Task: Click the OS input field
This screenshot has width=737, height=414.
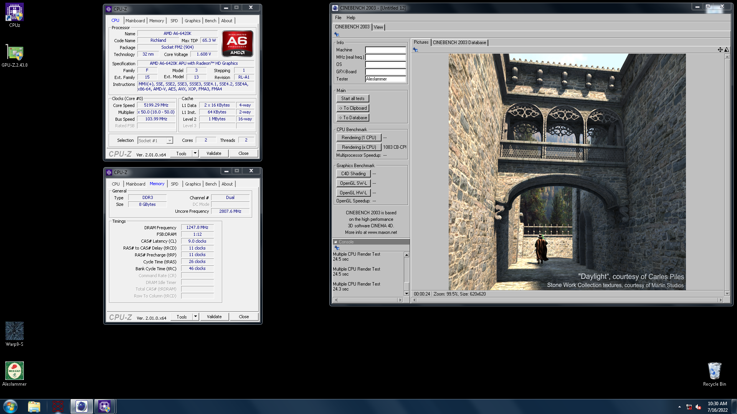Action: [x=385, y=64]
